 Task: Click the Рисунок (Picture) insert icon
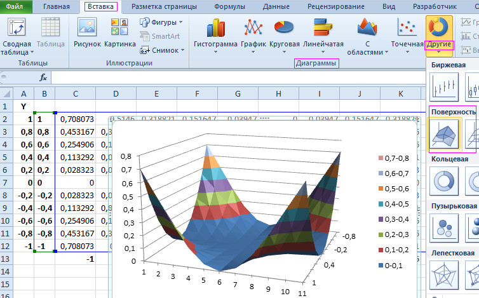pyautogui.click(x=87, y=29)
